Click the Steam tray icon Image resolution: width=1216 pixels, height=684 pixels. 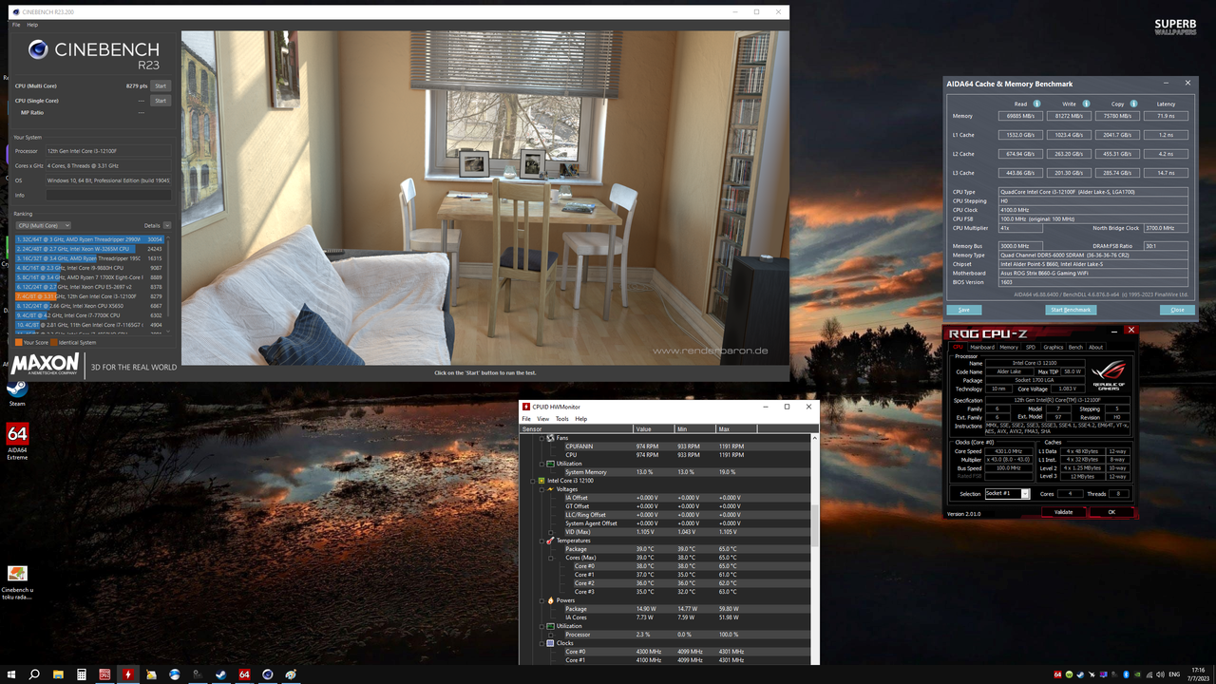pos(1080,674)
